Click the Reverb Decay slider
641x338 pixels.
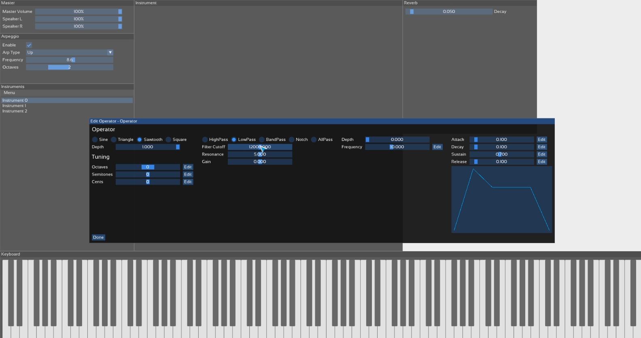click(449, 12)
